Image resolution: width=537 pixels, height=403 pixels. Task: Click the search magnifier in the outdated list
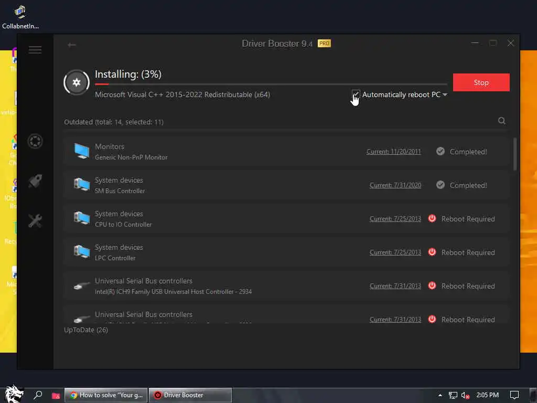pyautogui.click(x=502, y=121)
